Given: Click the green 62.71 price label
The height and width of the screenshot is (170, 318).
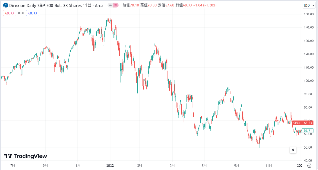Looking at the screenshot, I should pyautogui.click(x=308, y=131).
